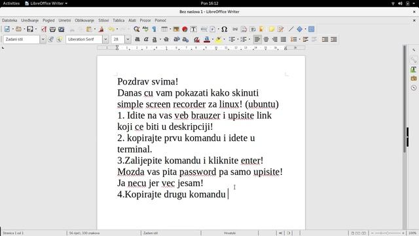Create a new document with the New icon
Viewport: 419px width, 236px height.
coord(7,29)
